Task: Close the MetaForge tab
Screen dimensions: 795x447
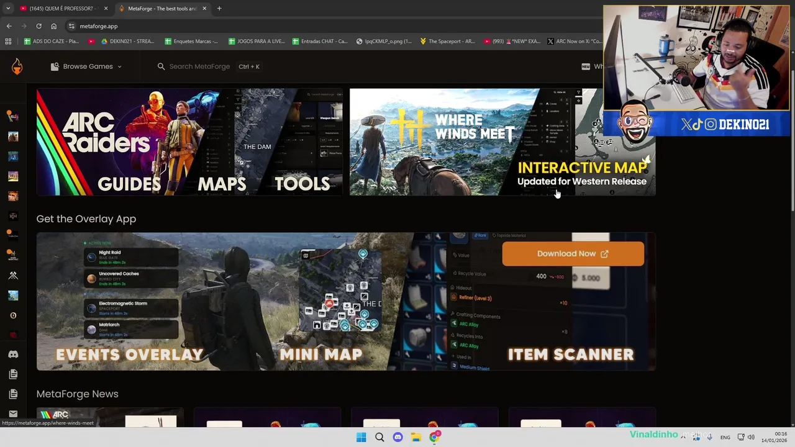Action: (x=204, y=9)
